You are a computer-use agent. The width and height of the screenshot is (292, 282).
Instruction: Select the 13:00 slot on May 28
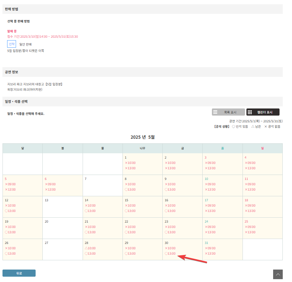pyautogui.click(x=90, y=253)
